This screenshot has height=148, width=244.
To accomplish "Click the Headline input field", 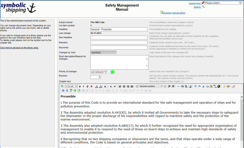I will 119,29.
